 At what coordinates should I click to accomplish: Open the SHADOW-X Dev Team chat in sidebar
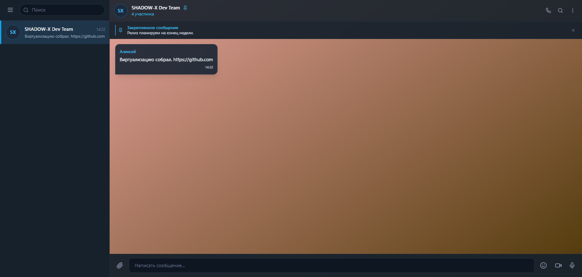pos(55,32)
